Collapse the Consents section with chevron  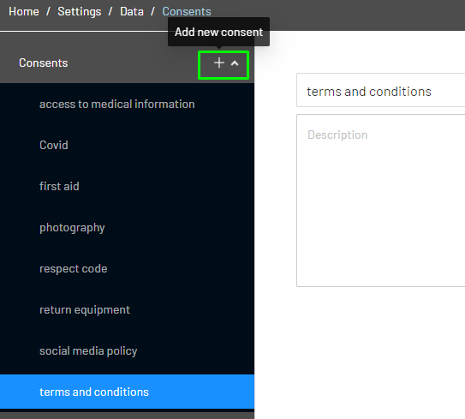click(x=235, y=63)
